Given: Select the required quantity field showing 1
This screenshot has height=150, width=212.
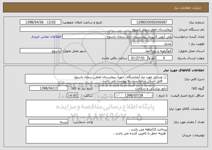Looking at the screenshot, I should (147, 122).
